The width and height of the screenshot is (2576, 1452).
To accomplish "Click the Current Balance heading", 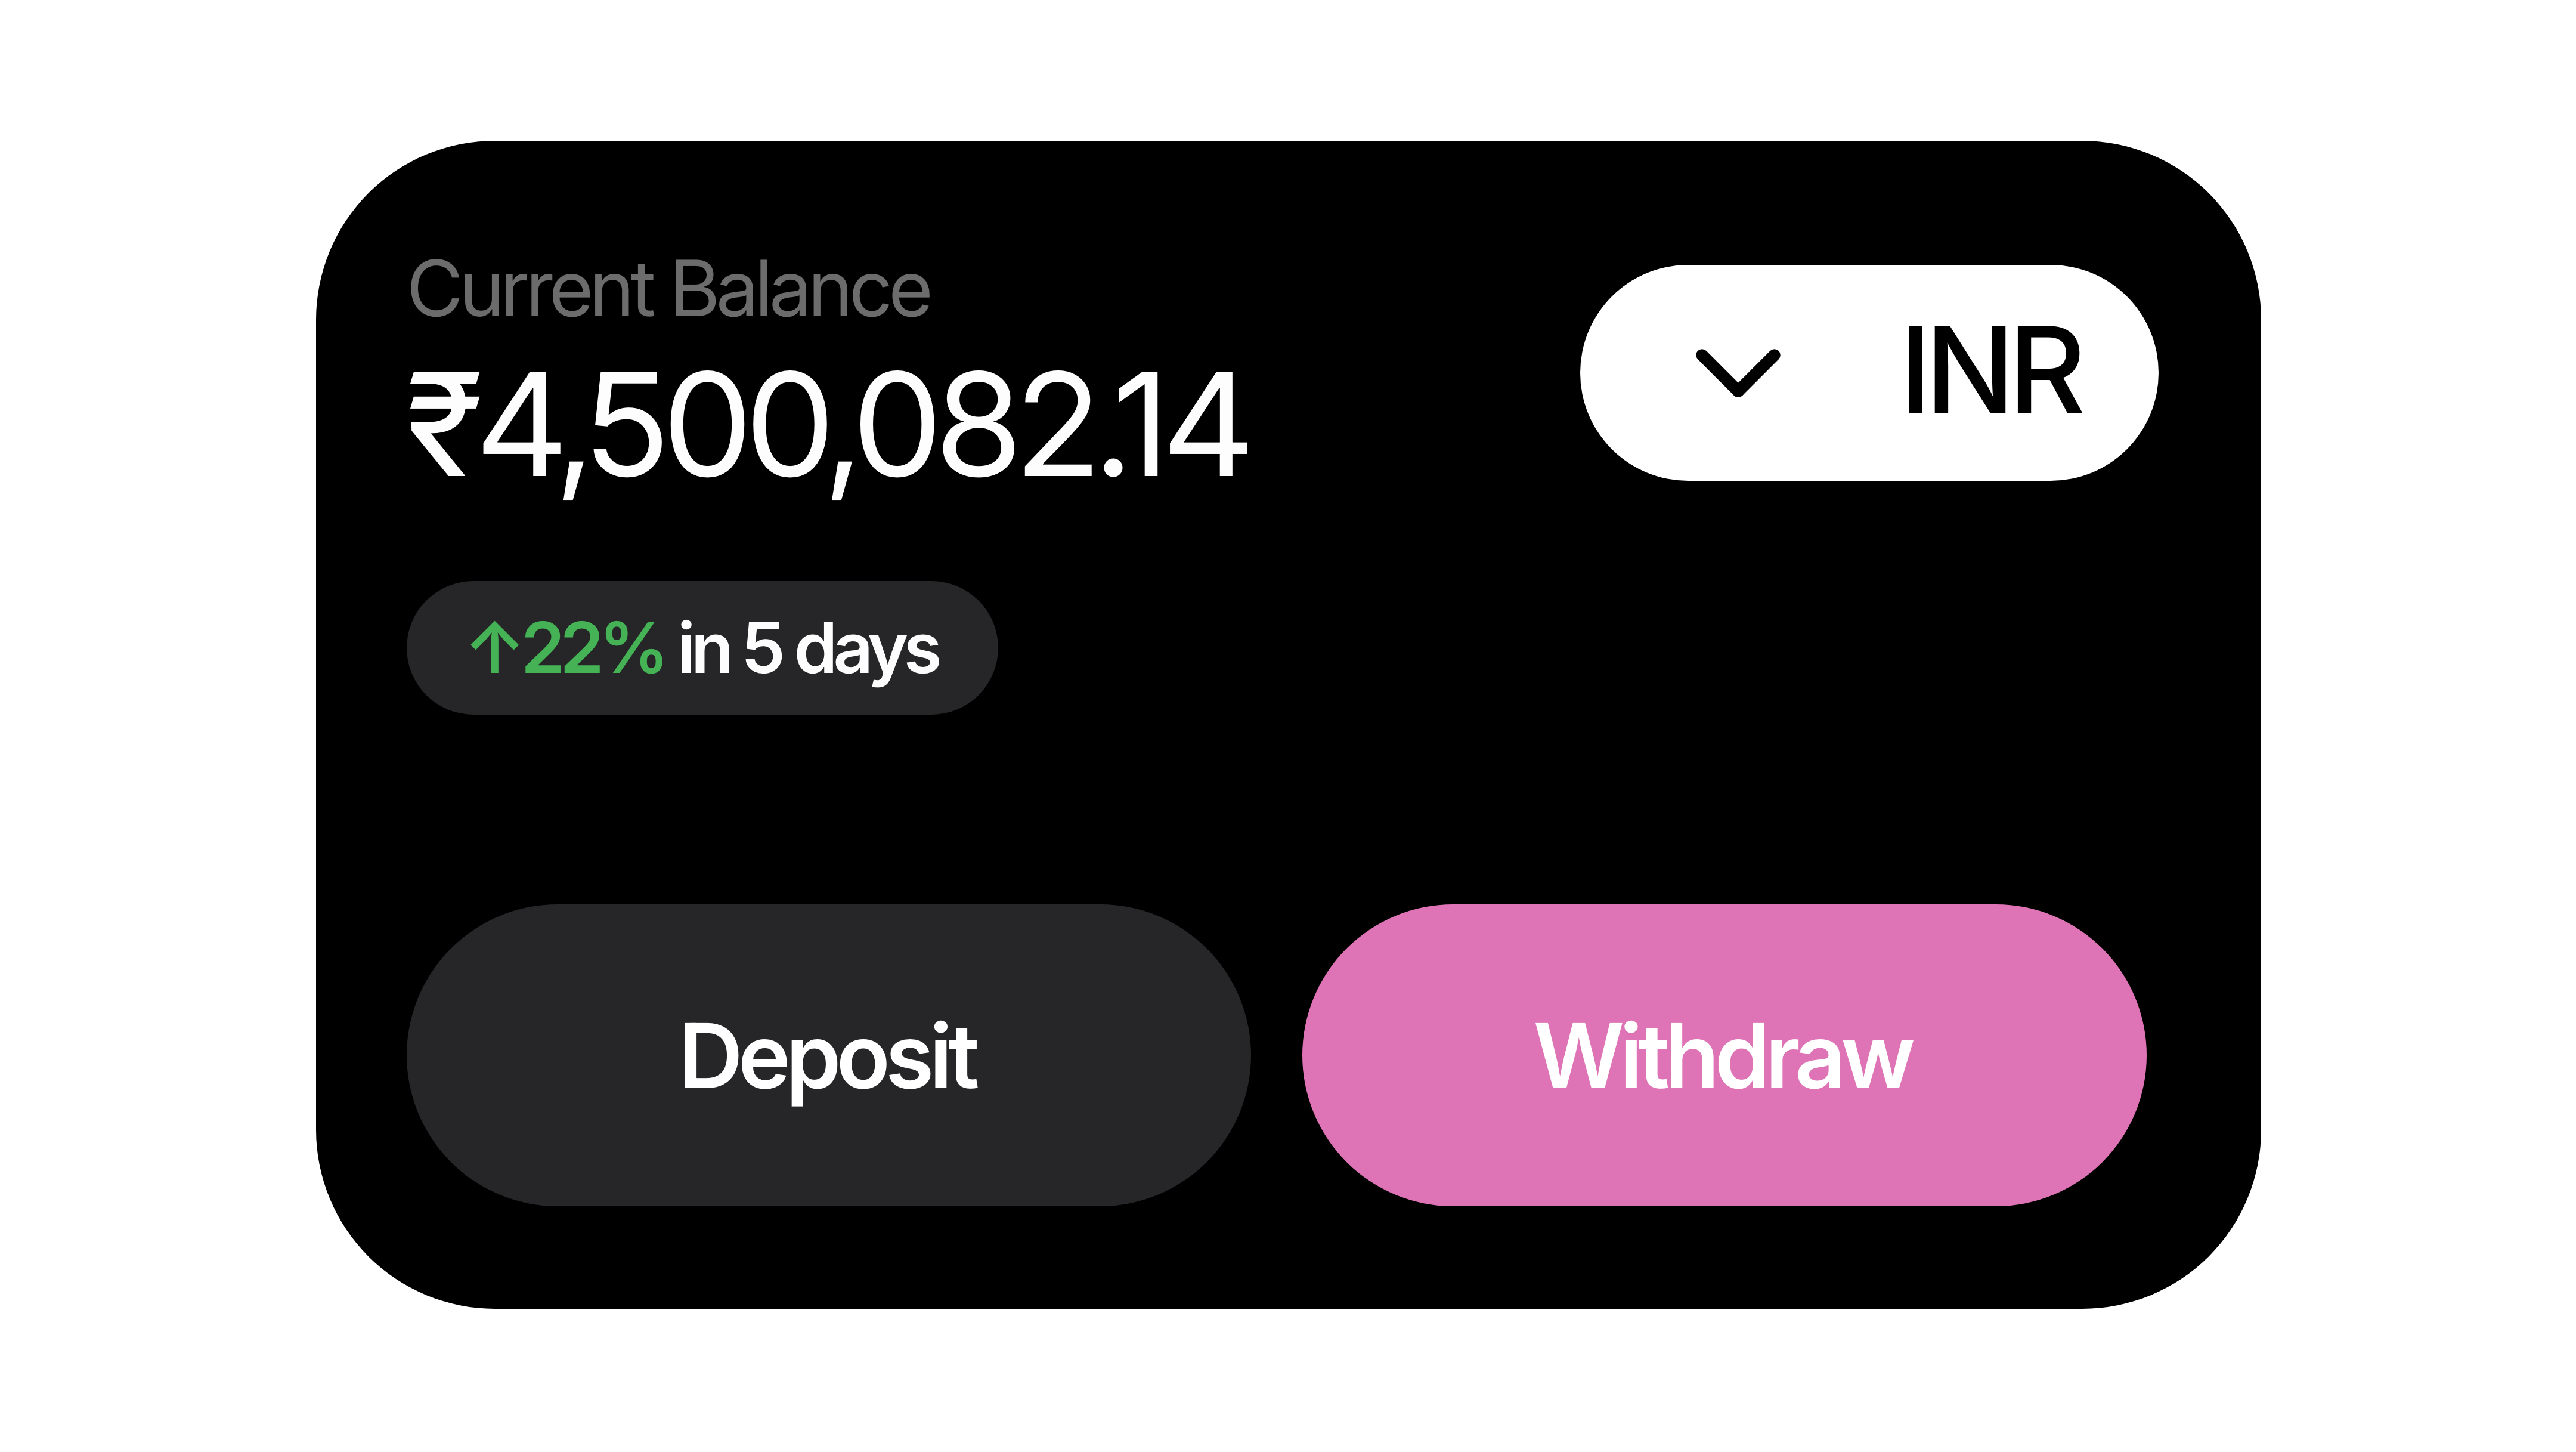I will pos(669,290).
